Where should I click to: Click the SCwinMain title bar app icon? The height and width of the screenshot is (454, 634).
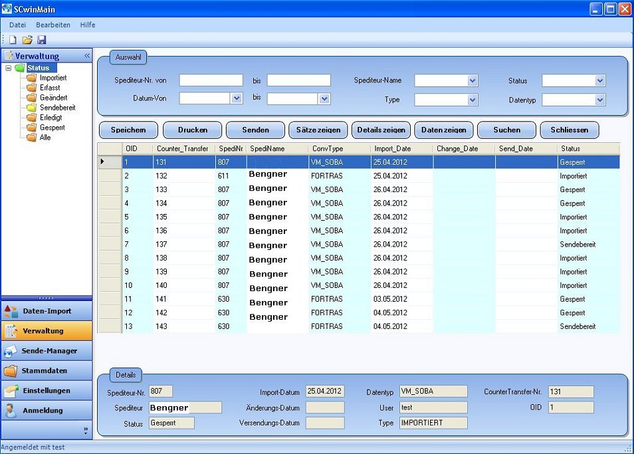point(7,9)
